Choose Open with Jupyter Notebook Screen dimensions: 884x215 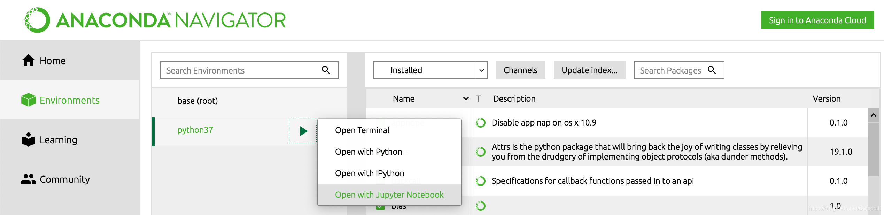[389, 195]
